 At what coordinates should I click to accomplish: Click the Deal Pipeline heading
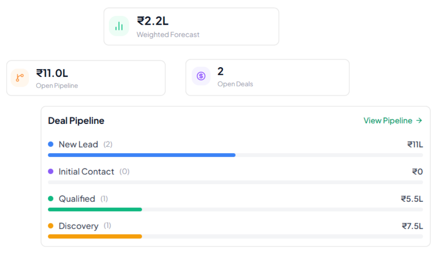[x=76, y=121]
